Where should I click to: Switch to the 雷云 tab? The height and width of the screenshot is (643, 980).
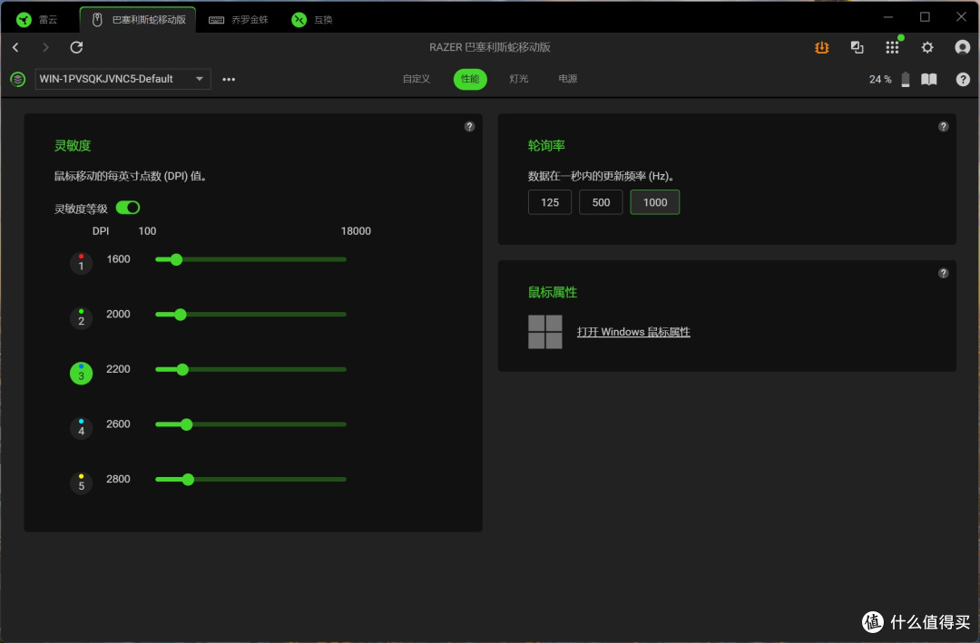coord(39,19)
